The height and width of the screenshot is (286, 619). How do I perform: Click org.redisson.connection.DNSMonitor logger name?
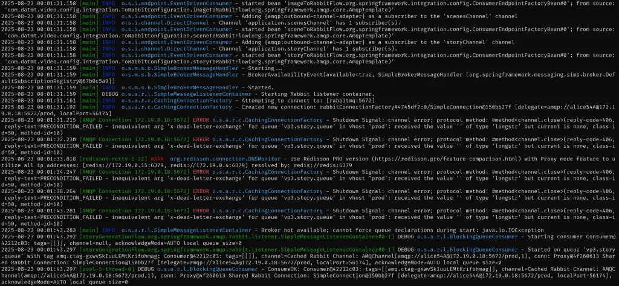pos(225,159)
